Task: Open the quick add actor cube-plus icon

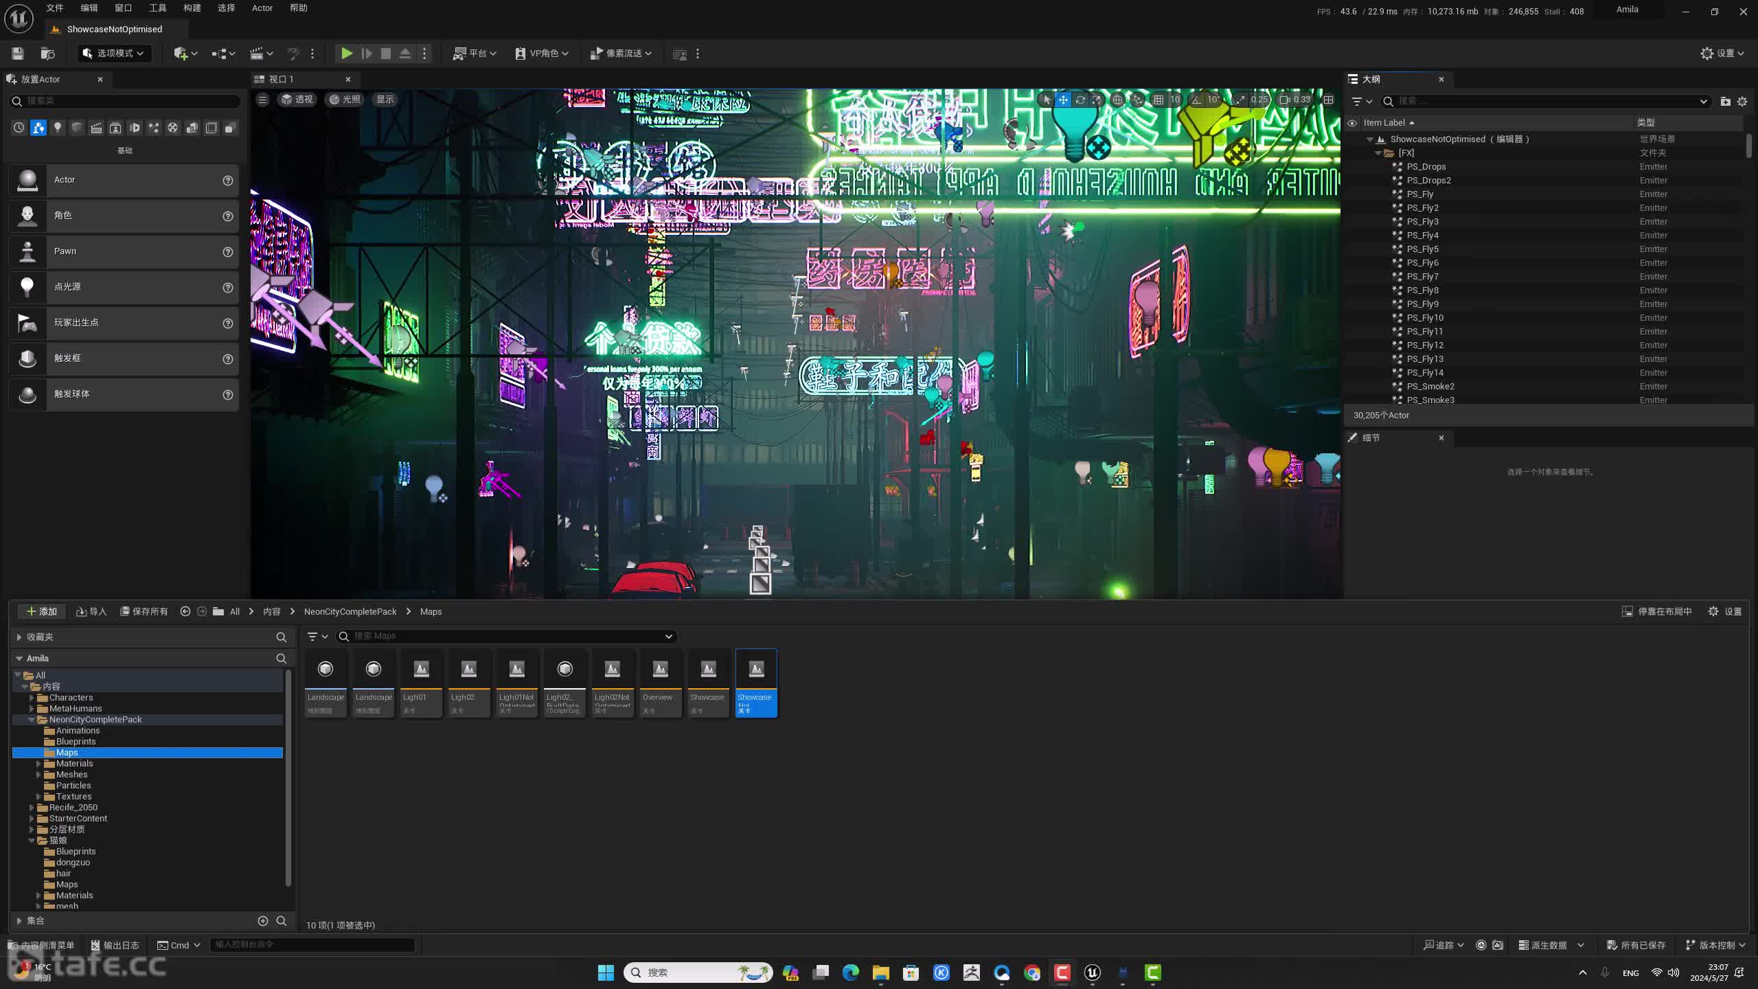Action: click(185, 54)
